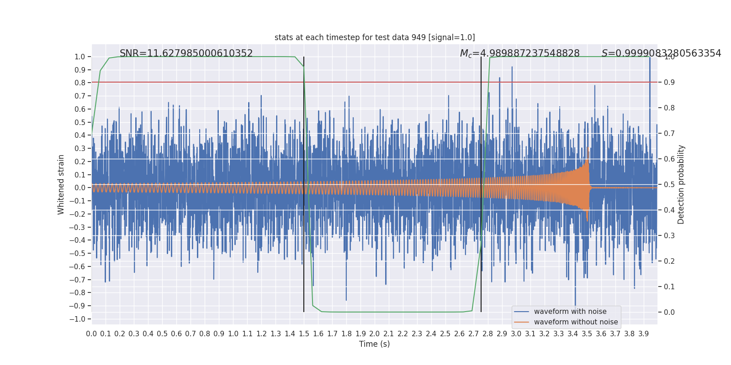Click the 0.0 tick on the Time axis

tap(91, 334)
